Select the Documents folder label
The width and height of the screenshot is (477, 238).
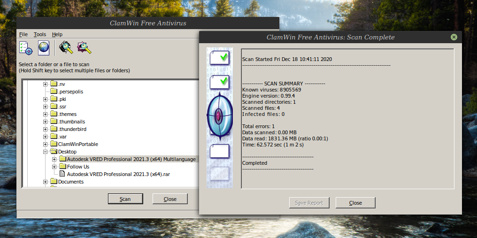(x=71, y=182)
